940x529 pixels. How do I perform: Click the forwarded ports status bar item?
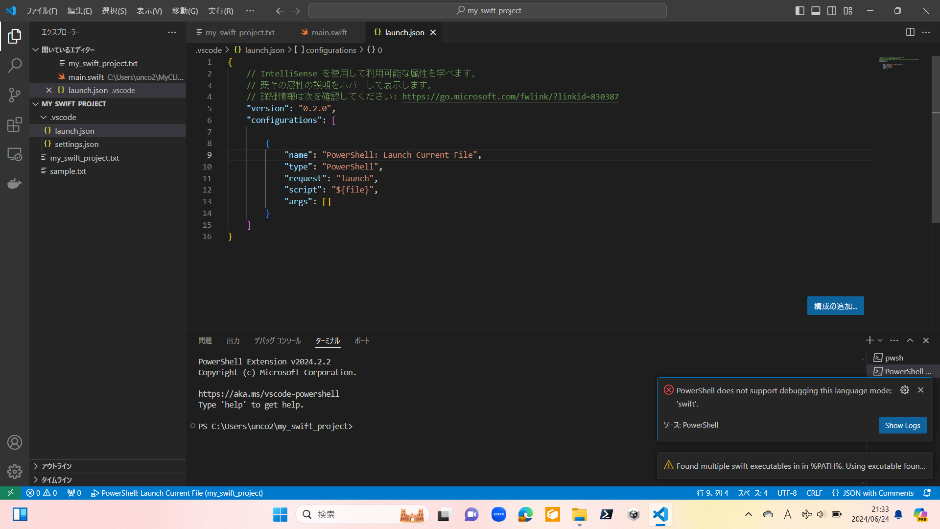pos(74,493)
